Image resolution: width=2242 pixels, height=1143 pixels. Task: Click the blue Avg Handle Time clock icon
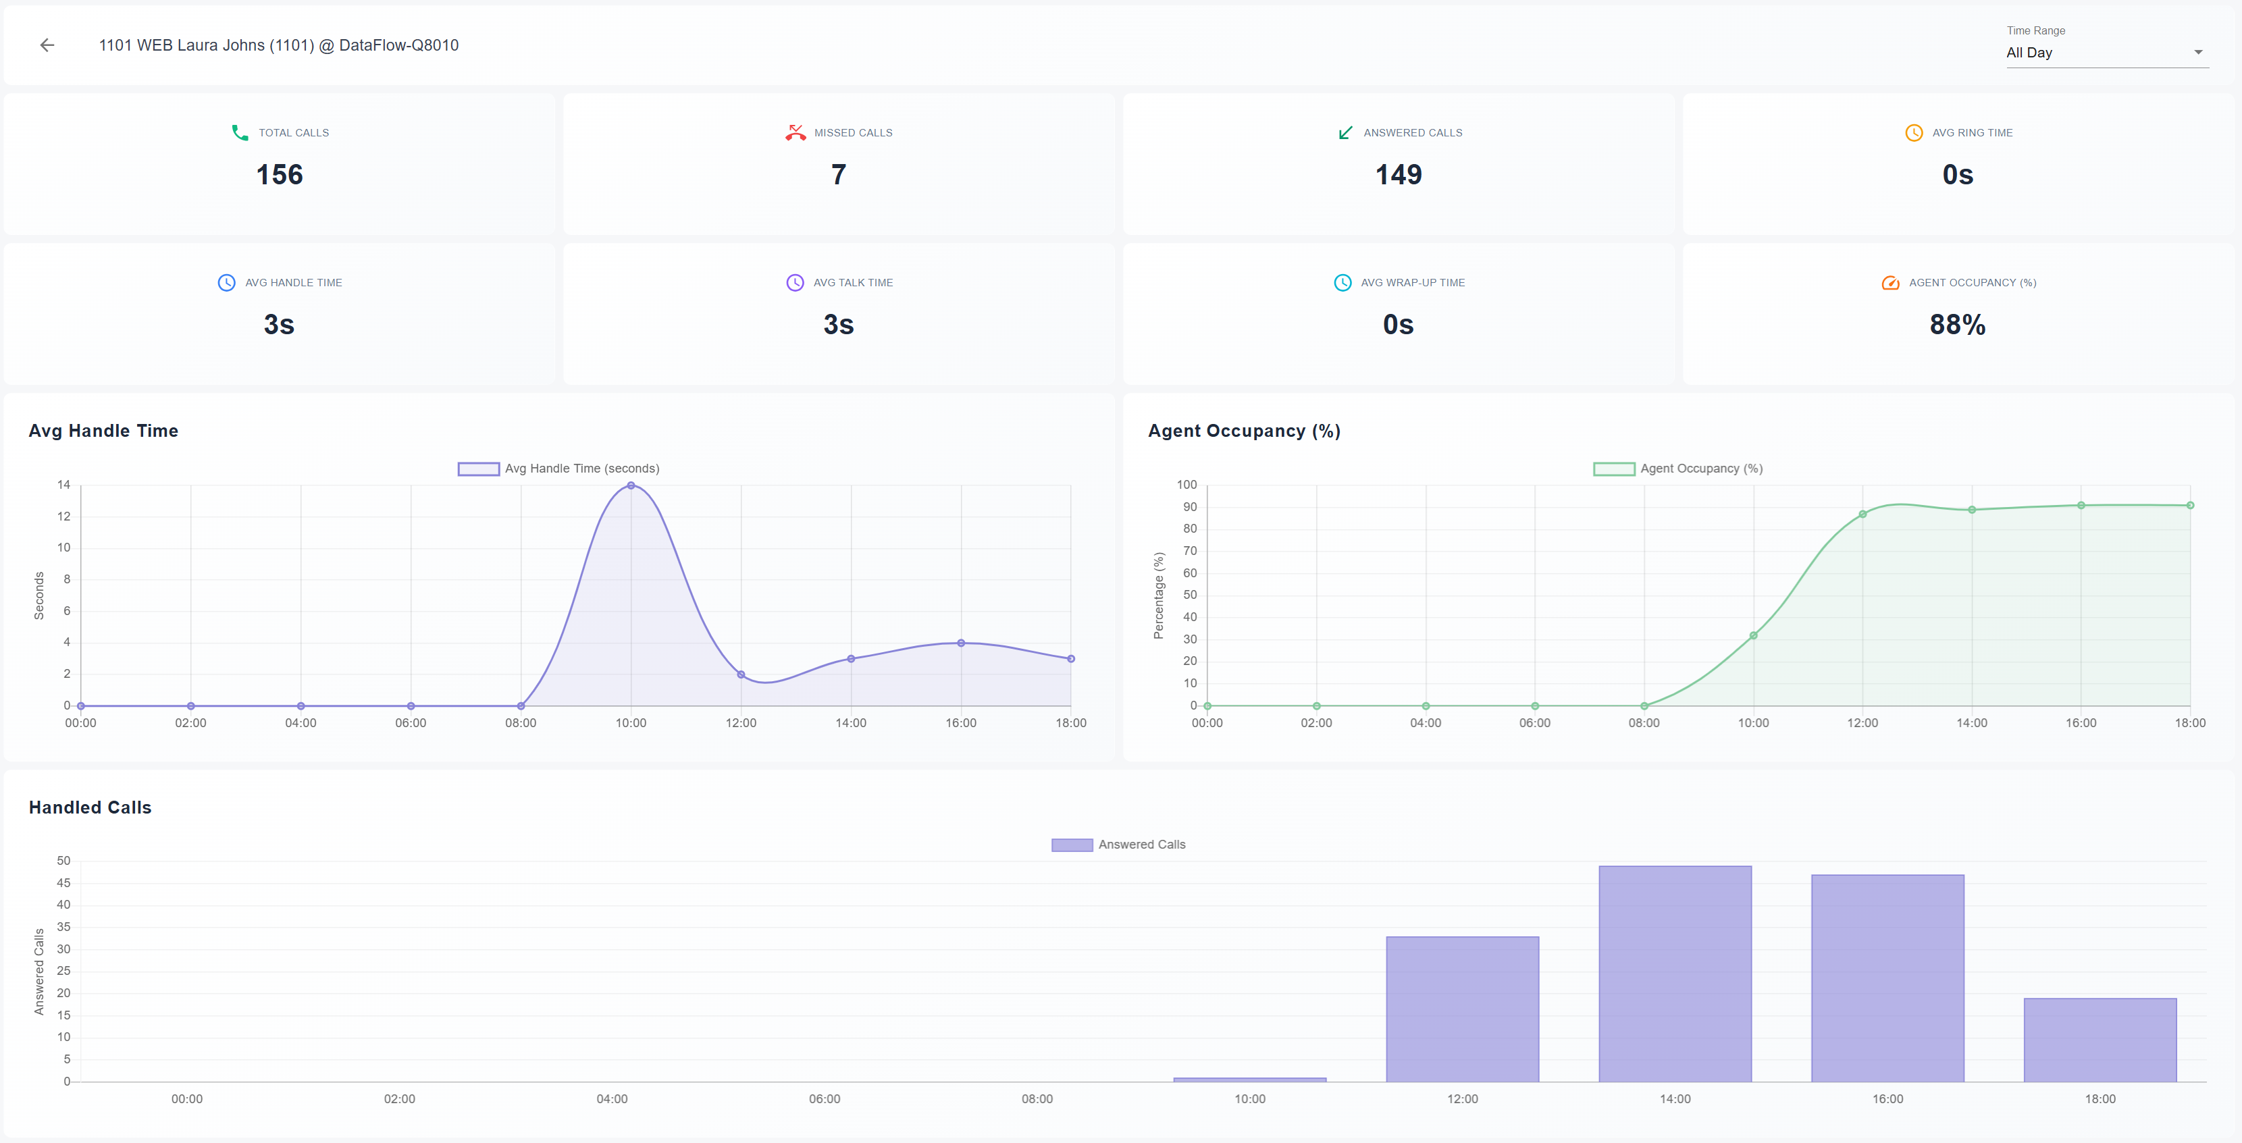coord(226,283)
